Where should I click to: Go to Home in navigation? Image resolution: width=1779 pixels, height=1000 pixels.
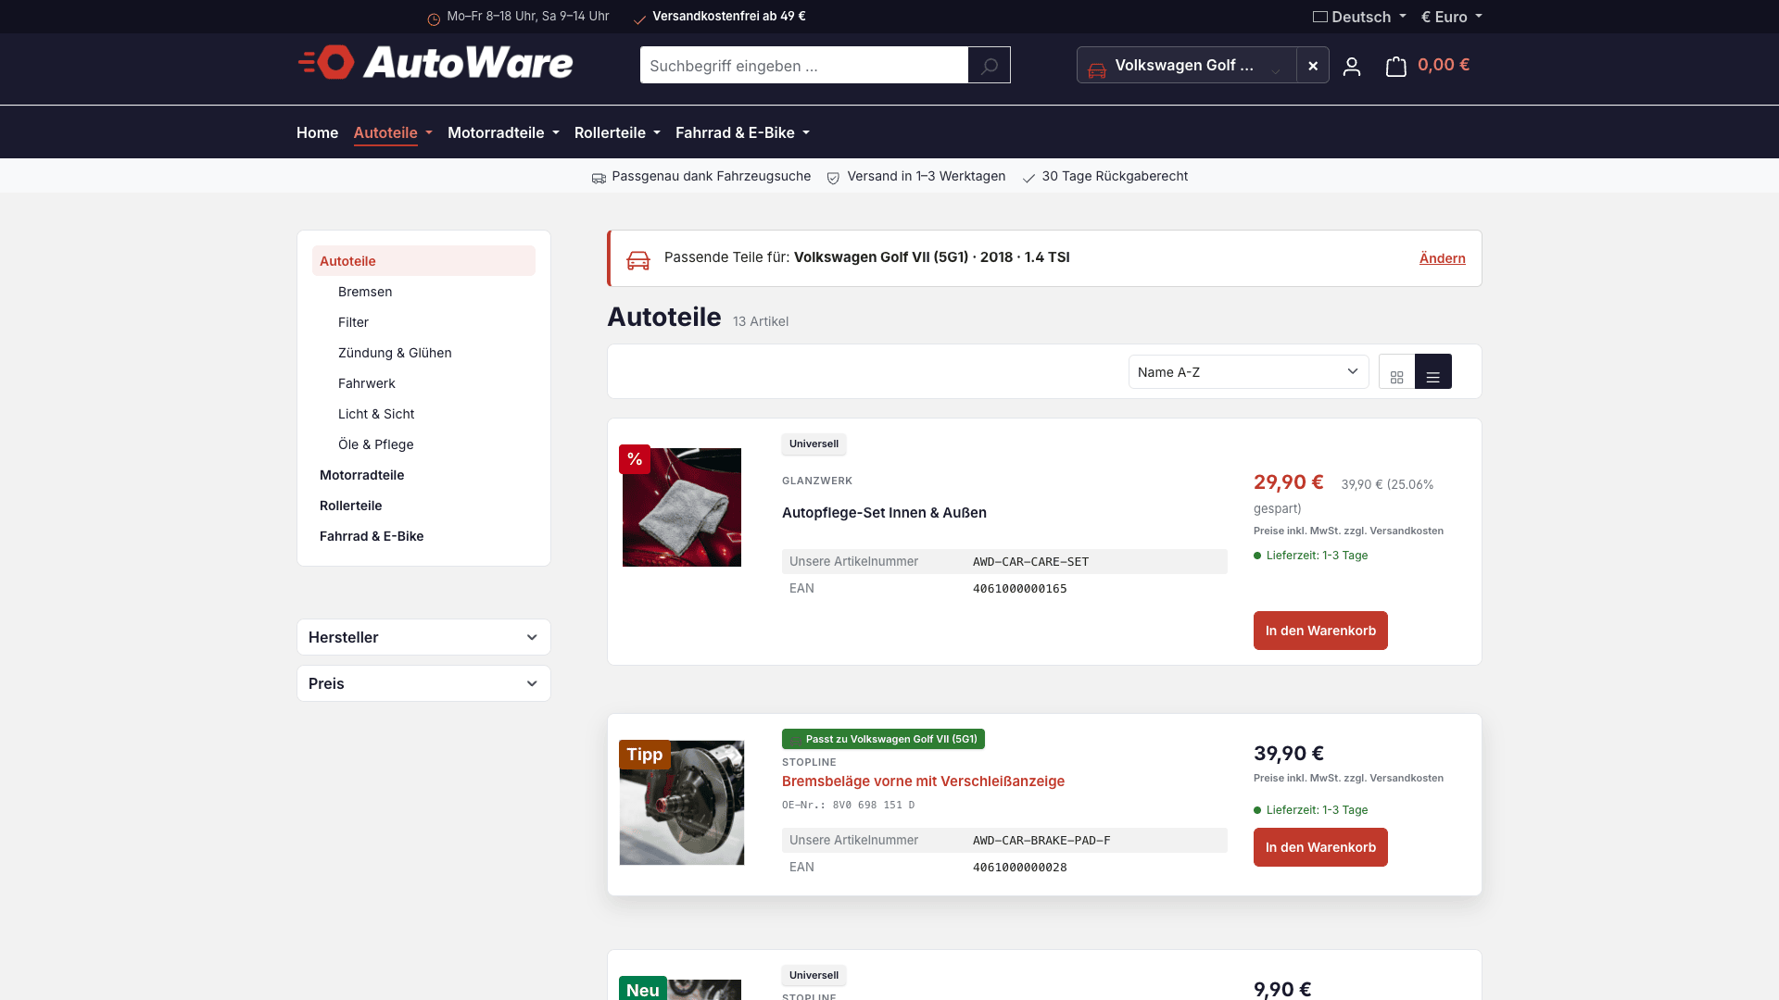click(317, 132)
